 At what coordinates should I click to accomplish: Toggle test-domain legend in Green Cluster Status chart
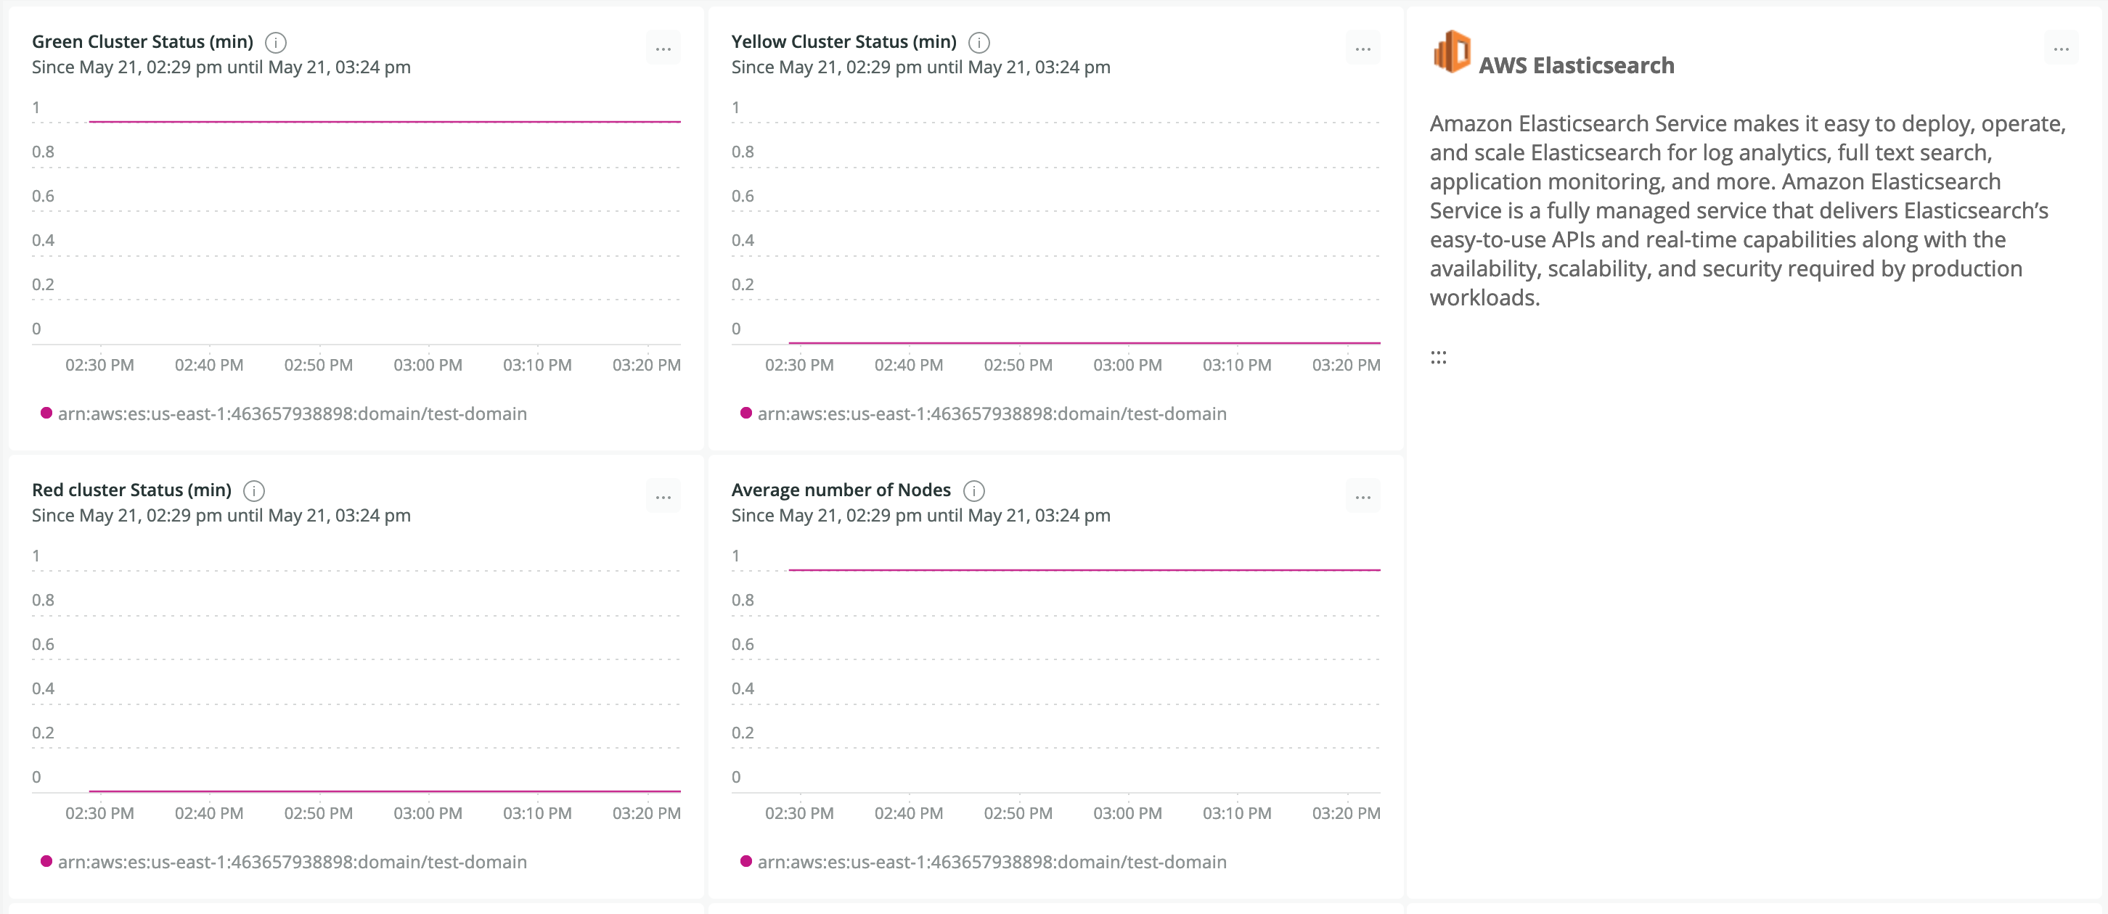point(291,413)
